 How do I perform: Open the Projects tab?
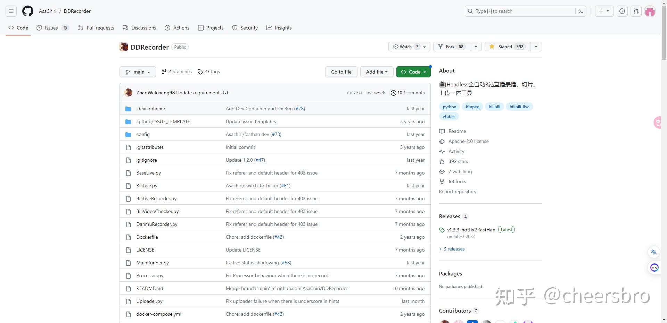[x=211, y=28]
